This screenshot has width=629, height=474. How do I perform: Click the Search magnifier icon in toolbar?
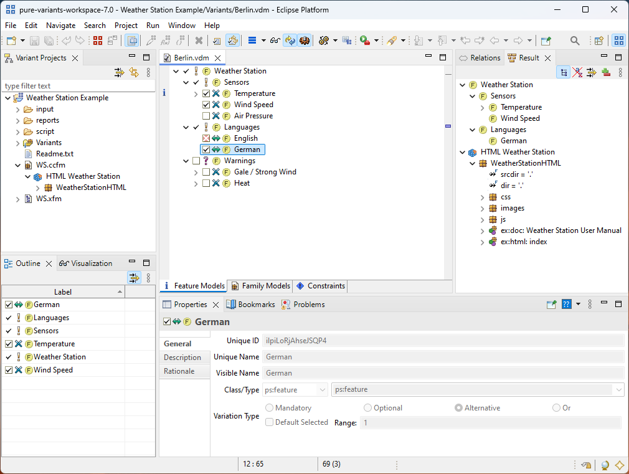(575, 40)
